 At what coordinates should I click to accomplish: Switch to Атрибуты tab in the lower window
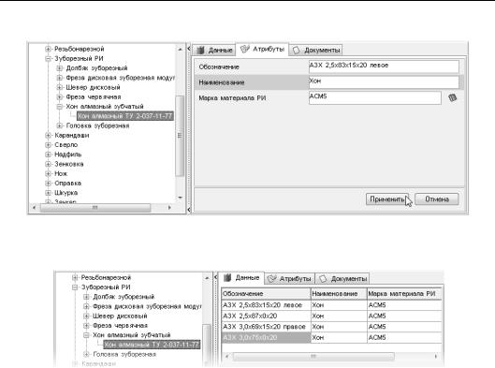pos(289,279)
